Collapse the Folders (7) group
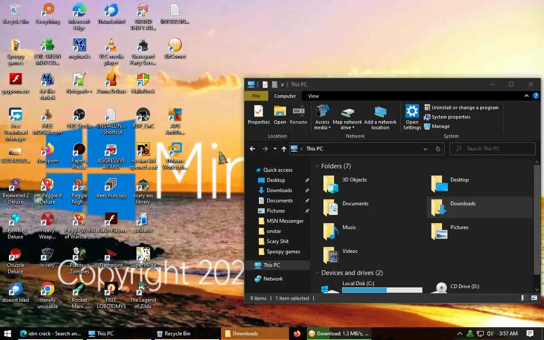 (x=317, y=166)
